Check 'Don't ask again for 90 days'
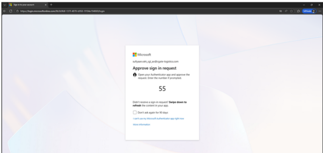Screen dimensions: 323x153 (x=135, y=113)
